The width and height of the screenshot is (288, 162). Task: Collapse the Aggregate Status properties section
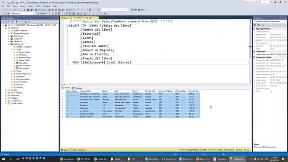[x=254, y=29]
